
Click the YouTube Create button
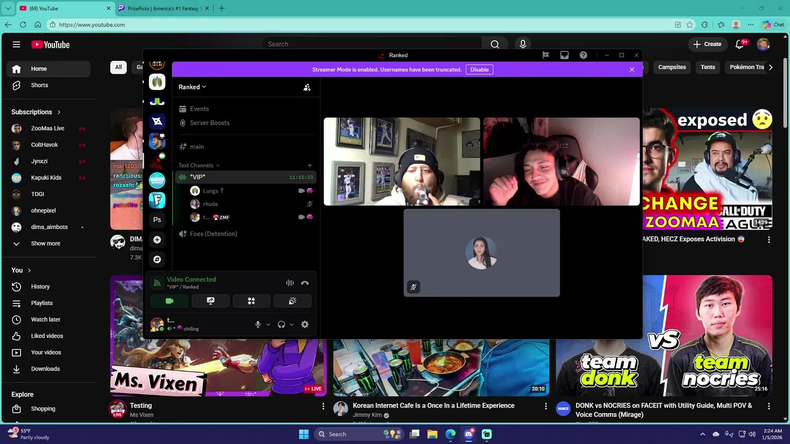click(x=707, y=44)
